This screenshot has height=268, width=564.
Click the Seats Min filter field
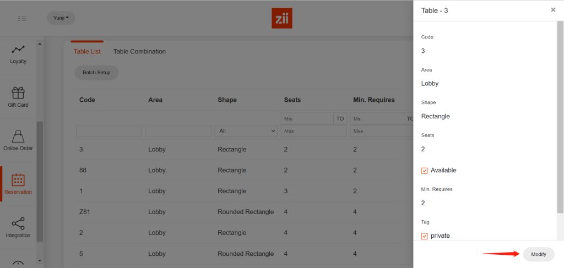point(307,119)
